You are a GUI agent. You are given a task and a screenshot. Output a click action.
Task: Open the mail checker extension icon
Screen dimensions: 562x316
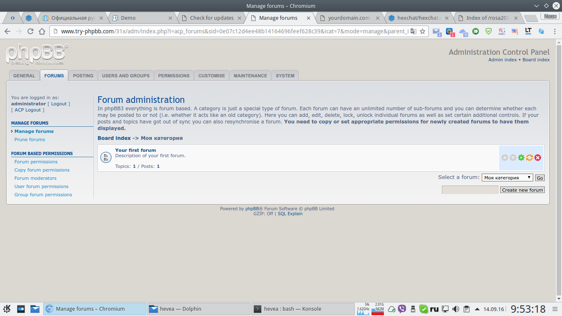coord(437,31)
